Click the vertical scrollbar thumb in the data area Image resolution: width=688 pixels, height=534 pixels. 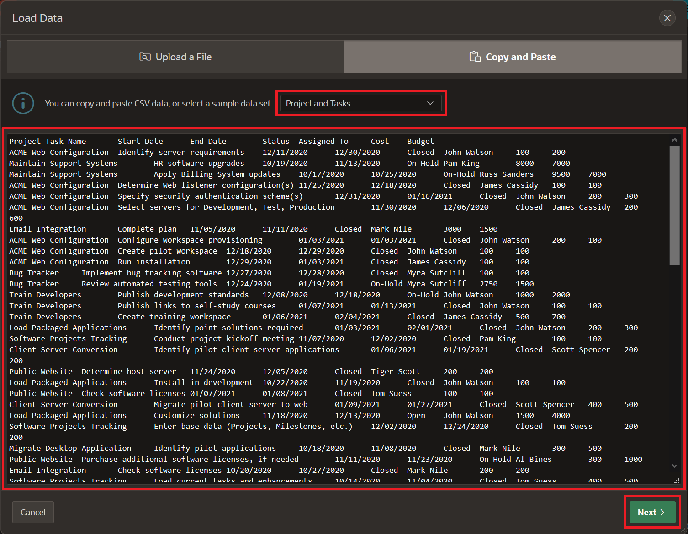coord(674,206)
